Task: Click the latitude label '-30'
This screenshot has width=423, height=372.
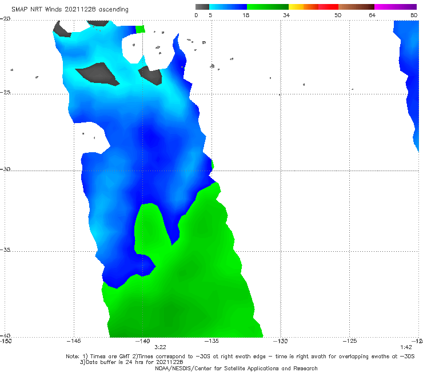Action: pos(5,169)
